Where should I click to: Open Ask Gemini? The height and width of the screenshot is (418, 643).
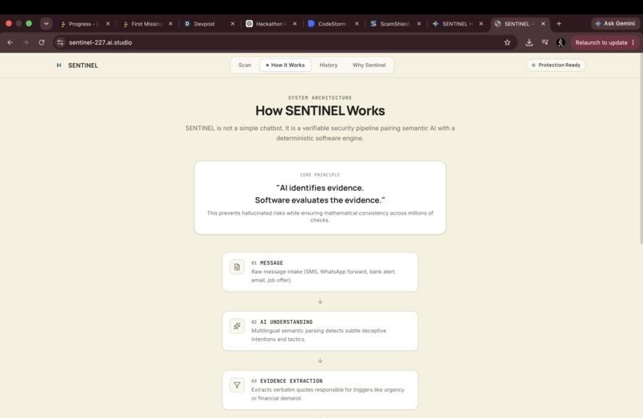click(615, 24)
